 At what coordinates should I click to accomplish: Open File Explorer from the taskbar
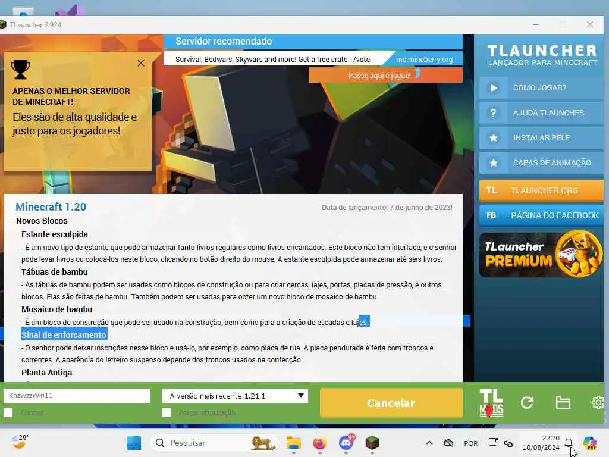[294, 443]
